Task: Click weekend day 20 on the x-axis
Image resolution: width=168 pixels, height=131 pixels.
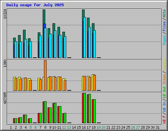Action: (x=103, y=127)
